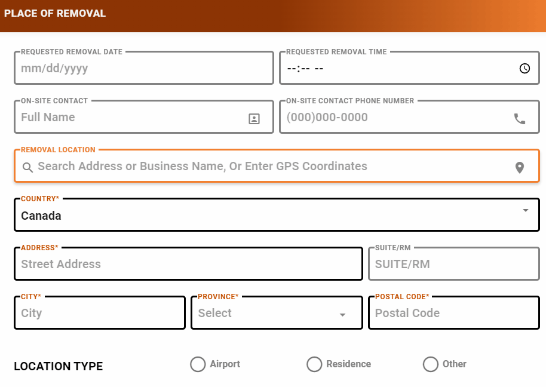Click the Country dropdown arrow
Image resolution: width=546 pixels, height=387 pixels.
pos(526,211)
